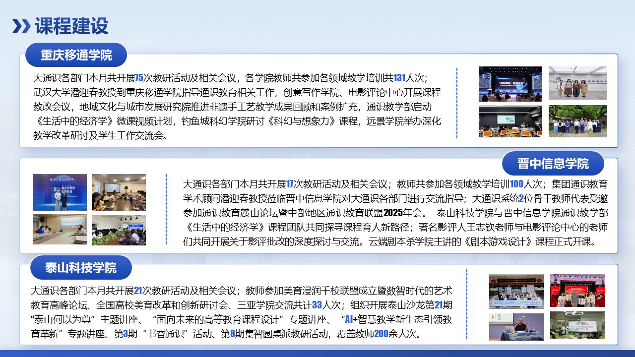Image resolution: width=635 pixels, height=357 pixels.
Task: Select photo of two women at blue backdrop
Action: click(x=60, y=192)
